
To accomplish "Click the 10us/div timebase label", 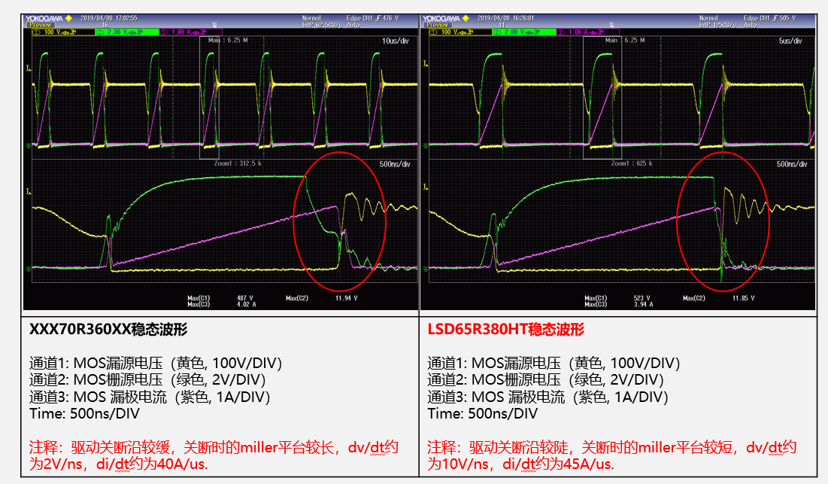I will 395,41.
